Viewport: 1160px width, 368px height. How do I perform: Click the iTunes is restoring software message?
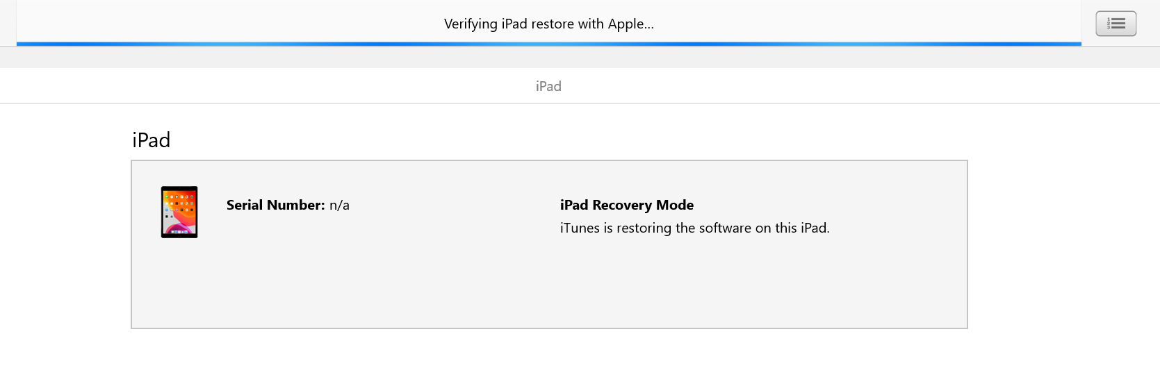[694, 228]
